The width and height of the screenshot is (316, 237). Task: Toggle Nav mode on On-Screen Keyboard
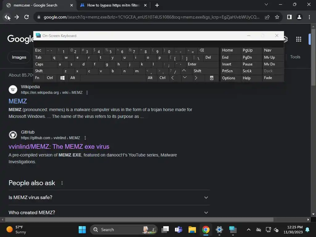coord(273,50)
